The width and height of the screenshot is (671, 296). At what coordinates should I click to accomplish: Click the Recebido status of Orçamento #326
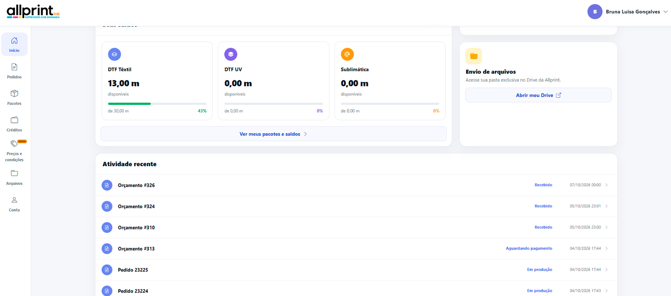[x=544, y=185]
